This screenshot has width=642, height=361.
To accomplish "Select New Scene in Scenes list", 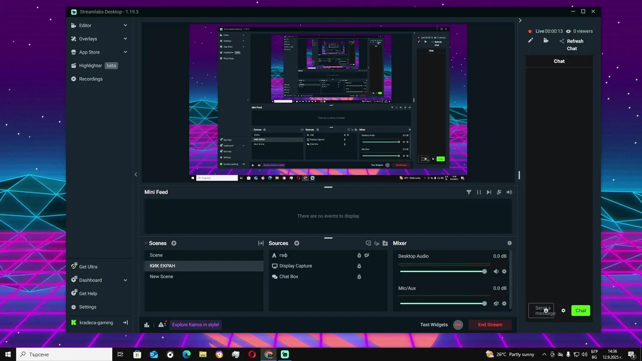I will 204,277.
